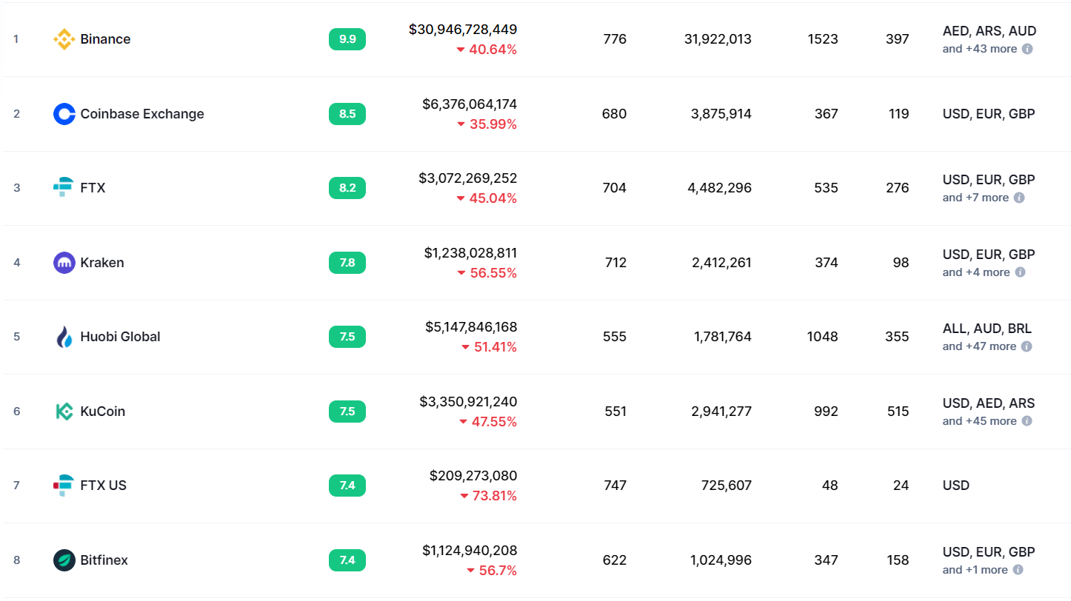The height and width of the screenshot is (601, 1071).
Task: Click FTX US's 7.4 score badge
Action: click(347, 486)
